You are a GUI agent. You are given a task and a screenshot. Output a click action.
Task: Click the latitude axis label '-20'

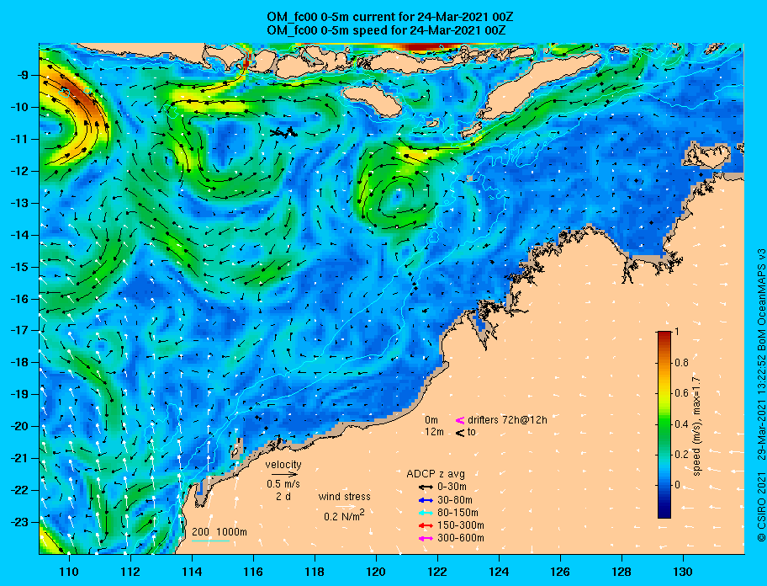point(20,426)
